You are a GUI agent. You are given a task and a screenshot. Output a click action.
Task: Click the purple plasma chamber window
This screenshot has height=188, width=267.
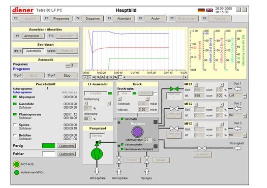pyautogui.click(x=137, y=132)
